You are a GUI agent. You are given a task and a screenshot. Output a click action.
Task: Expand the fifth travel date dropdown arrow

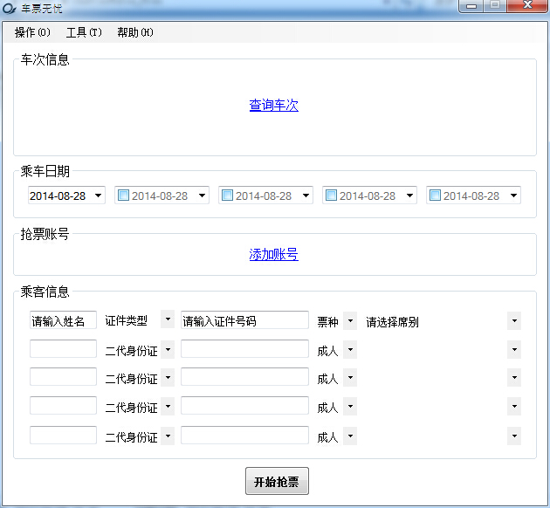coord(513,196)
